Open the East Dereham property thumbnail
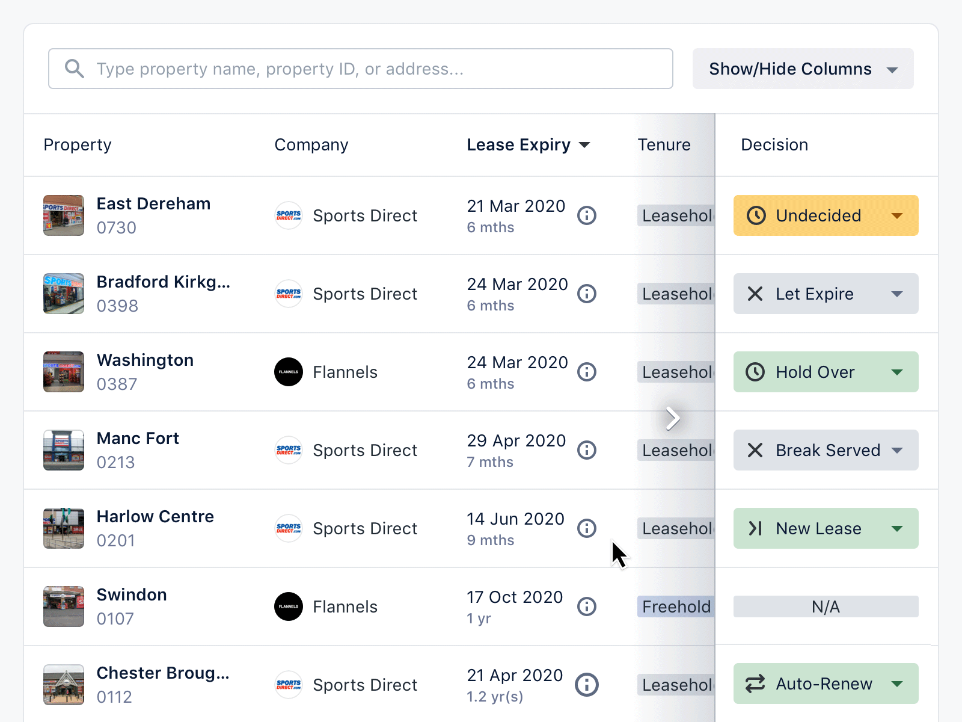962x722 pixels. tap(64, 215)
